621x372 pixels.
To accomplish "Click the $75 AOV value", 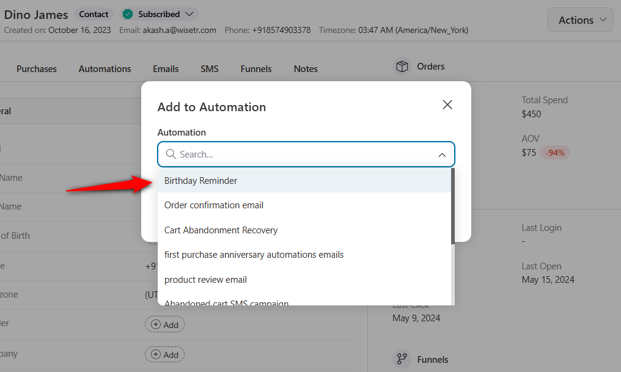I will (x=529, y=153).
